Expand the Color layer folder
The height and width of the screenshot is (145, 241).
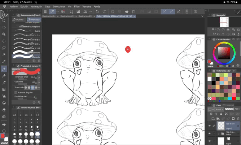pyautogui.click(x=219, y=134)
